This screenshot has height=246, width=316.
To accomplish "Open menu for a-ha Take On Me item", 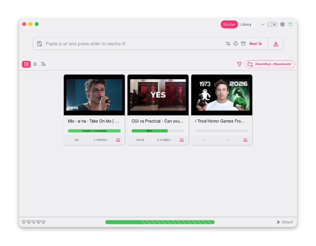I will click(118, 140).
